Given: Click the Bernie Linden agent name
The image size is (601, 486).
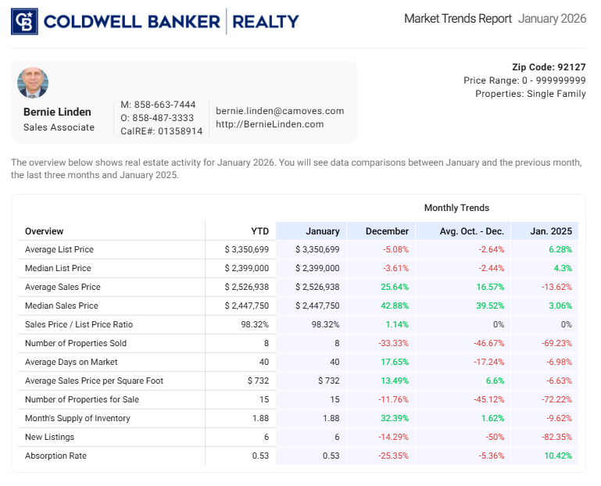Looking at the screenshot, I should (57, 112).
